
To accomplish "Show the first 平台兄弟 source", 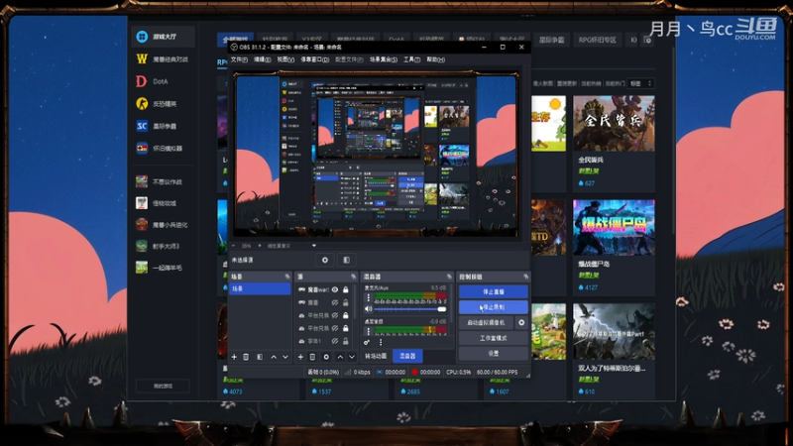I will (x=335, y=315).
